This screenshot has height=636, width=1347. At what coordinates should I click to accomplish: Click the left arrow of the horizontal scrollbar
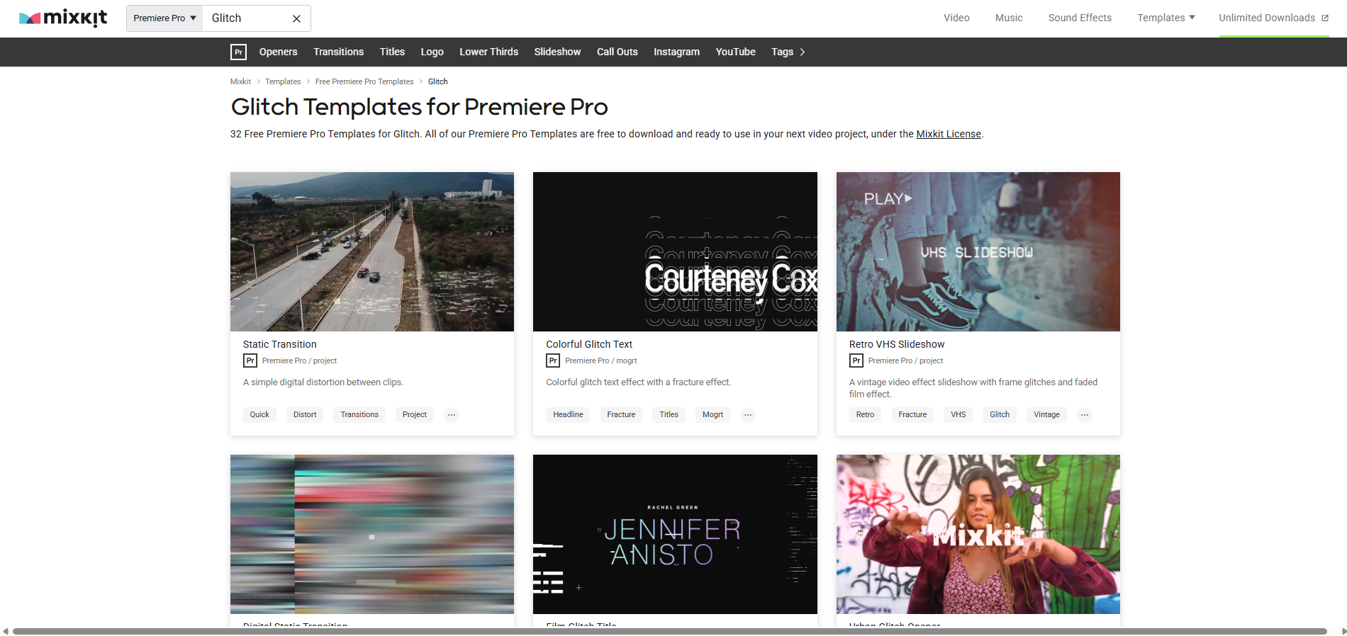[6, 631]
